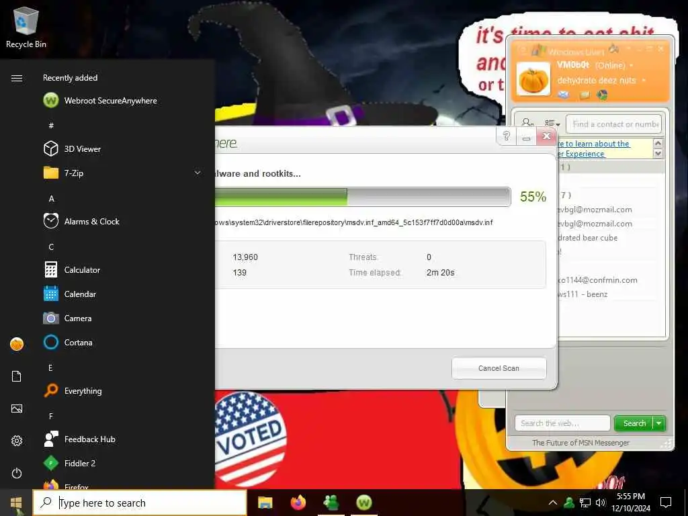Jump to letter group 'E' header
The width and height of the screenshot is (688, 516).
50,368
